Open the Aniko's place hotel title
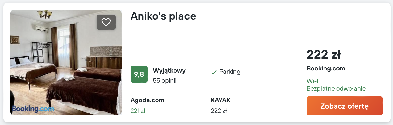 pos(163,16)
